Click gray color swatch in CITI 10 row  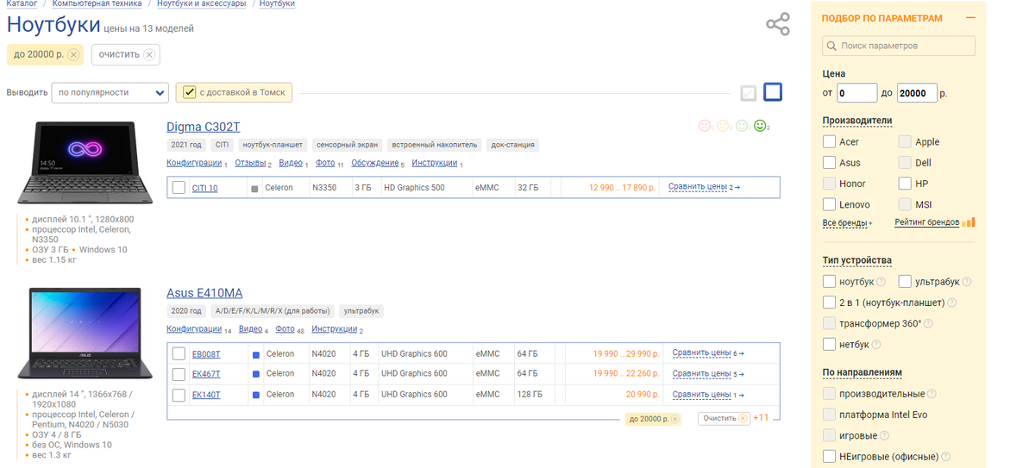pyautogui.click(x=254, y=188)
